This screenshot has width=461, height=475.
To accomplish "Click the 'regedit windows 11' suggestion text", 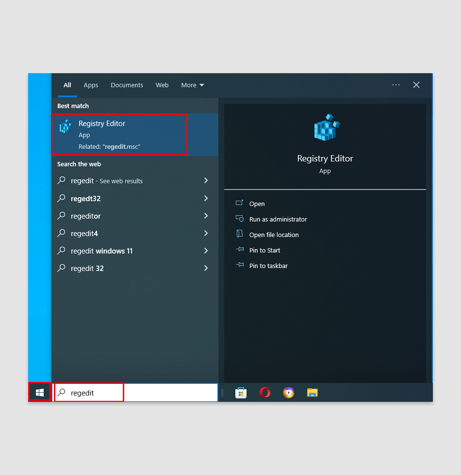I will point(101,251).
